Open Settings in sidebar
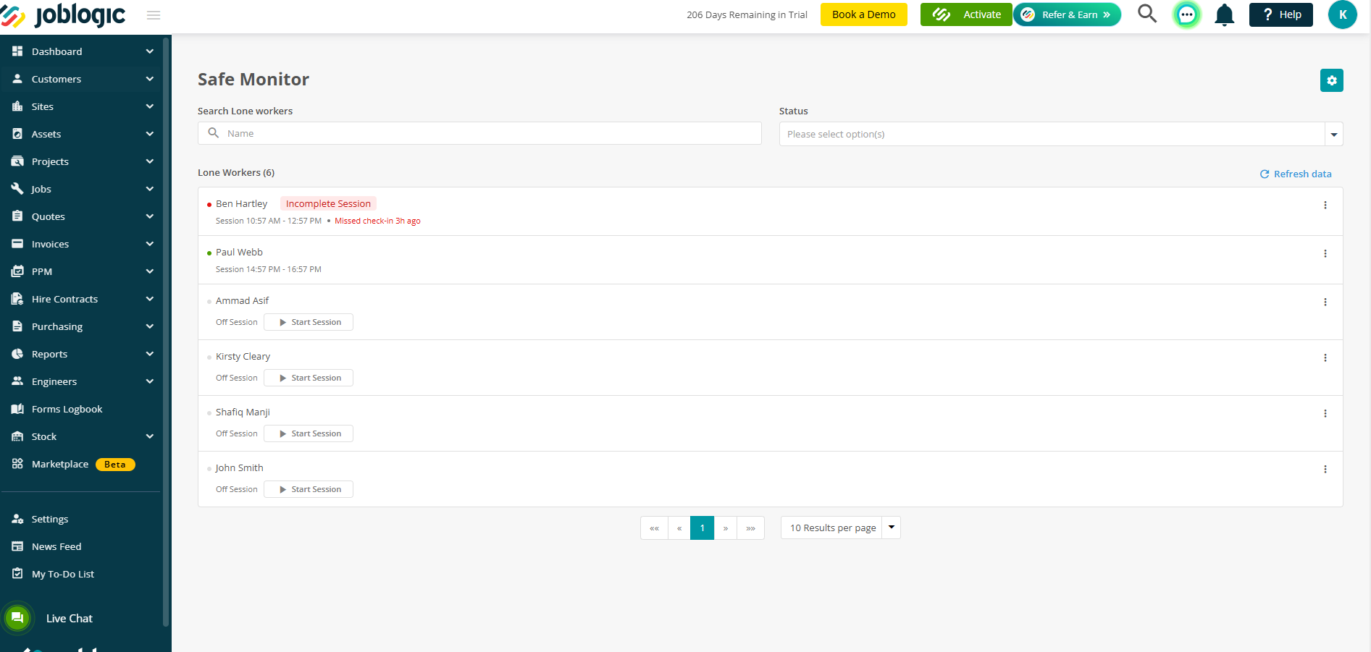 [x=49, y=519]
